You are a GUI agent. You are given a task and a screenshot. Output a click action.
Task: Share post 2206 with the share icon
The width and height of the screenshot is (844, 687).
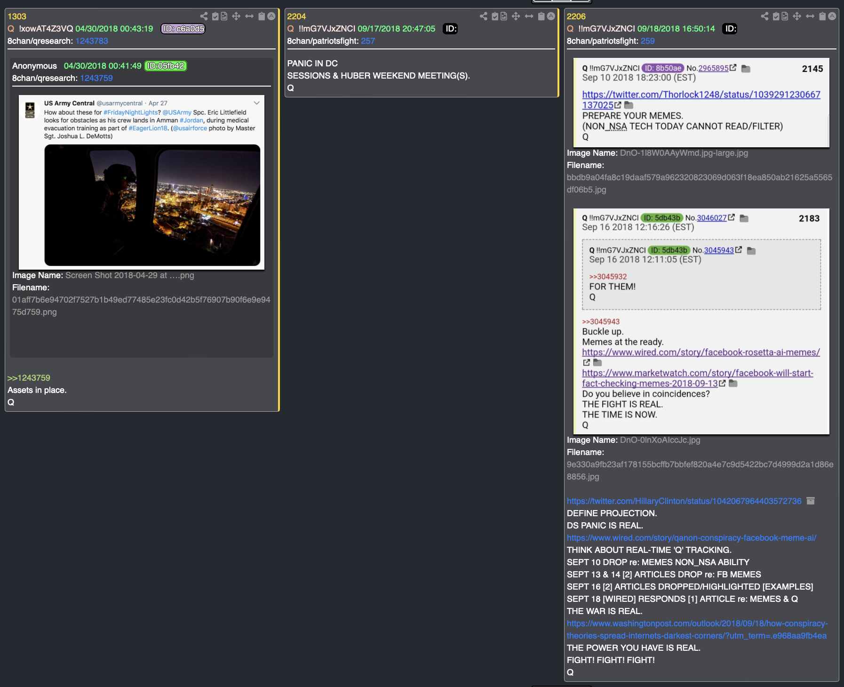click(764, 16)
